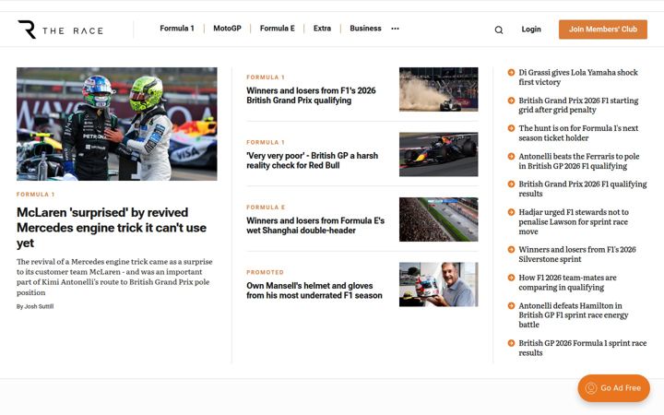Click arrow bullet beside Antonelli defeats Hamilton

tap(511, 305)
